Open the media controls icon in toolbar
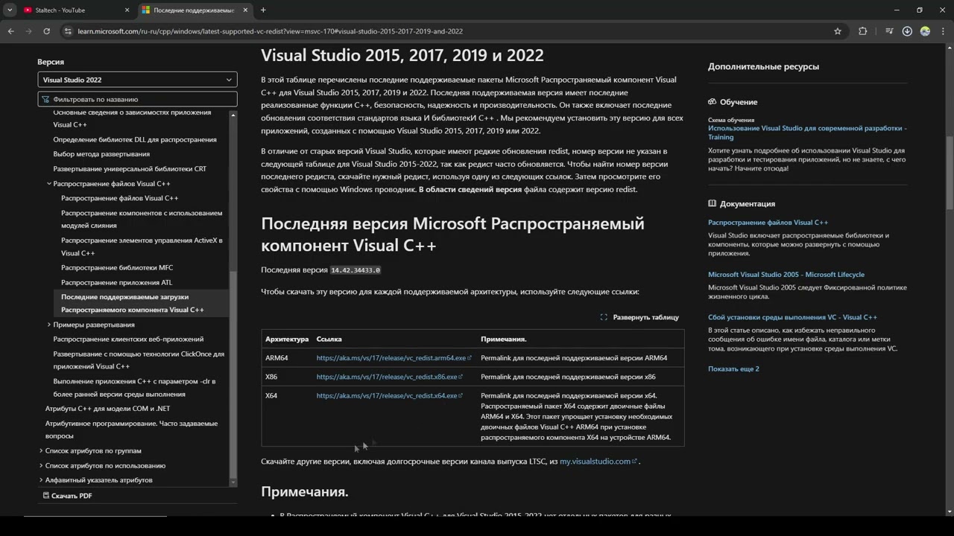 click(x=889, y=31)
